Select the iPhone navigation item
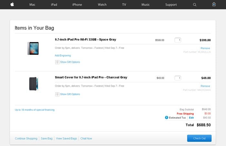The image size is (226, 146). (77, 5)
